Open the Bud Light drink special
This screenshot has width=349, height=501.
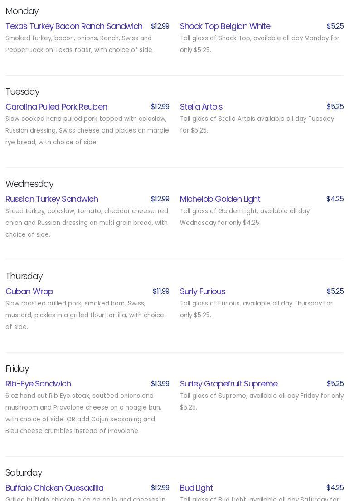[196, 488]
